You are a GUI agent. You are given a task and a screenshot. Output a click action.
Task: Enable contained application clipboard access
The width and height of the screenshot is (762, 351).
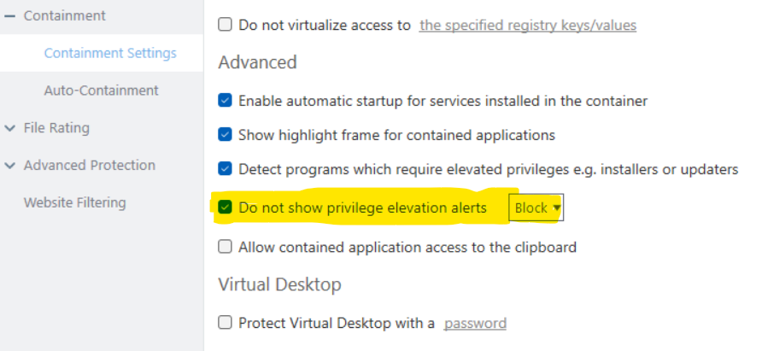point(226,248)
